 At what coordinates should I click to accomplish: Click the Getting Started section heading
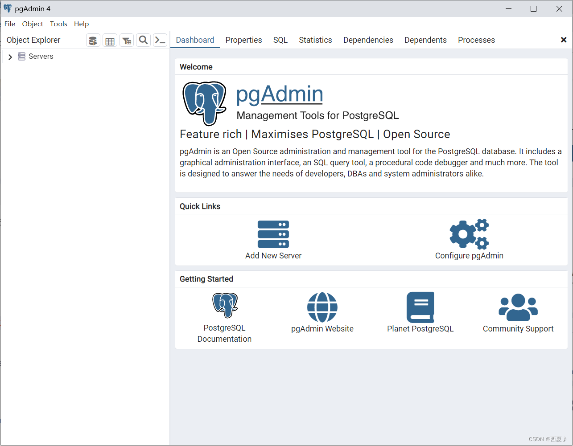(206, 279)
